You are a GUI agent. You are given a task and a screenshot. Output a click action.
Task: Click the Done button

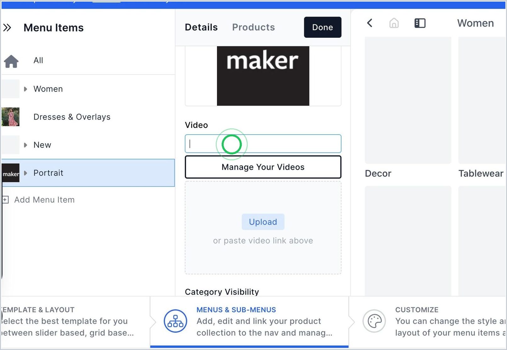[322, 27]
